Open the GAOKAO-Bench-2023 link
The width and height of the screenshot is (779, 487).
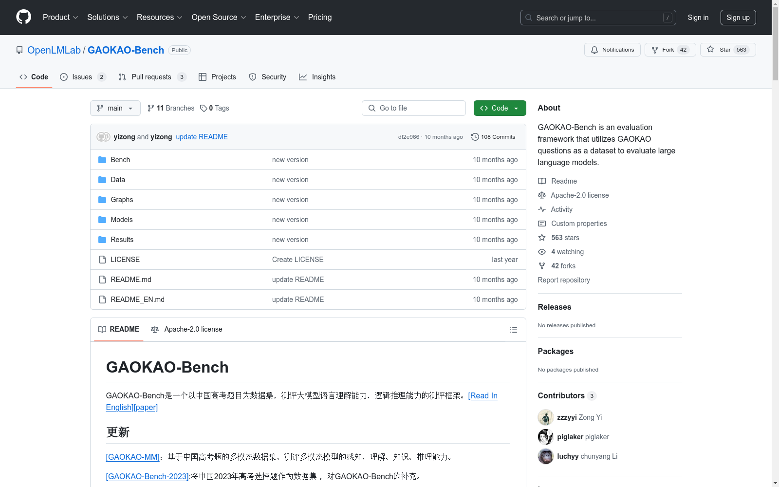point(147,476)
